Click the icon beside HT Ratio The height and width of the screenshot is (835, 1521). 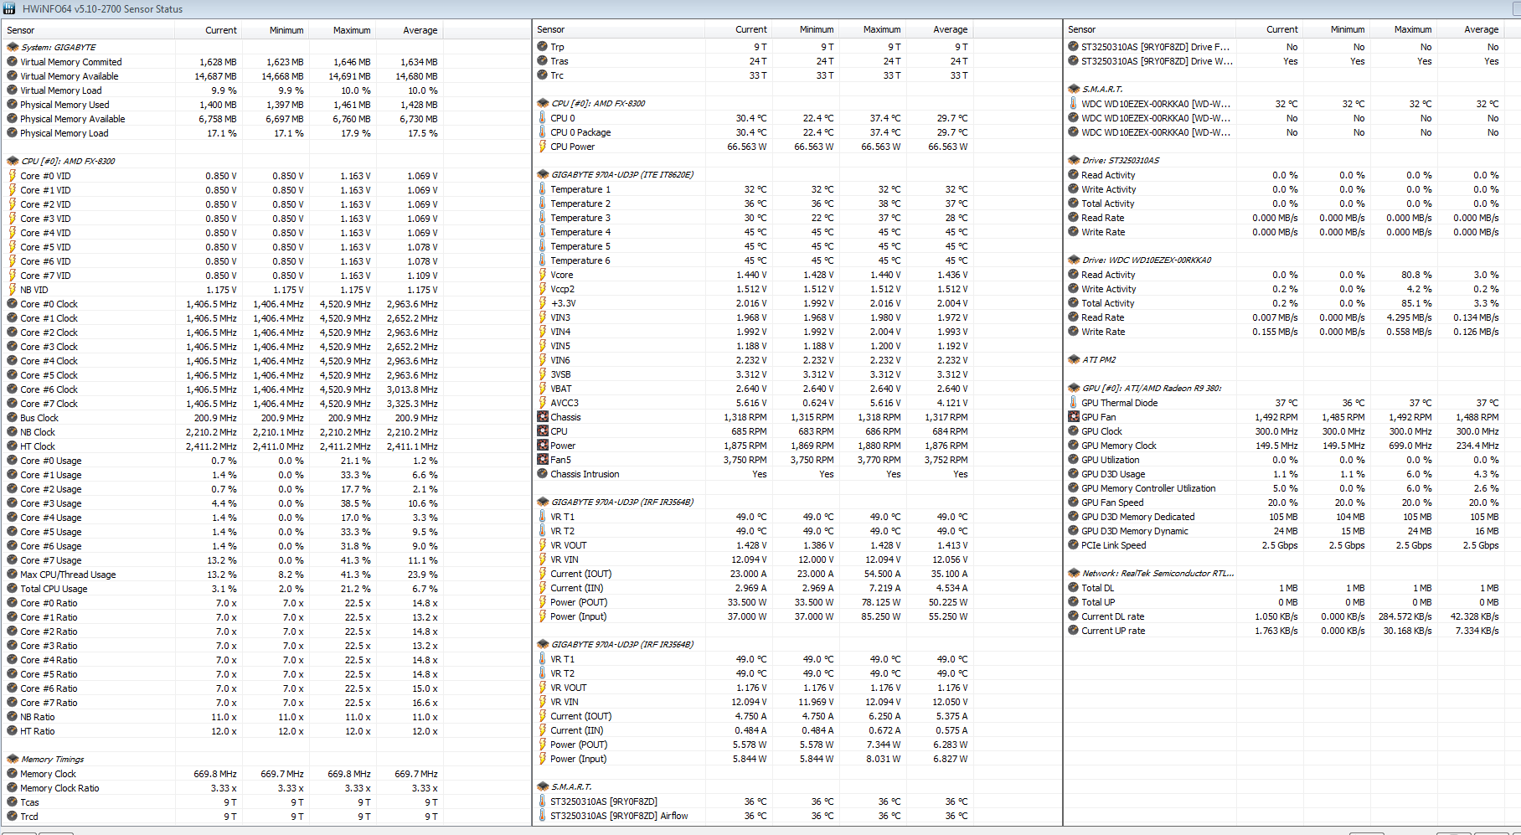[12, 731]
